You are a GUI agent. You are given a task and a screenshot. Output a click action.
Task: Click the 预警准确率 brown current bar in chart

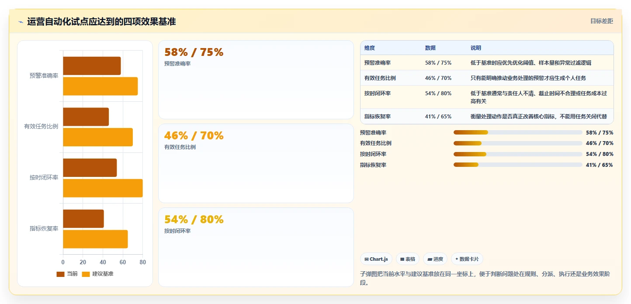(x=92, y=66)
